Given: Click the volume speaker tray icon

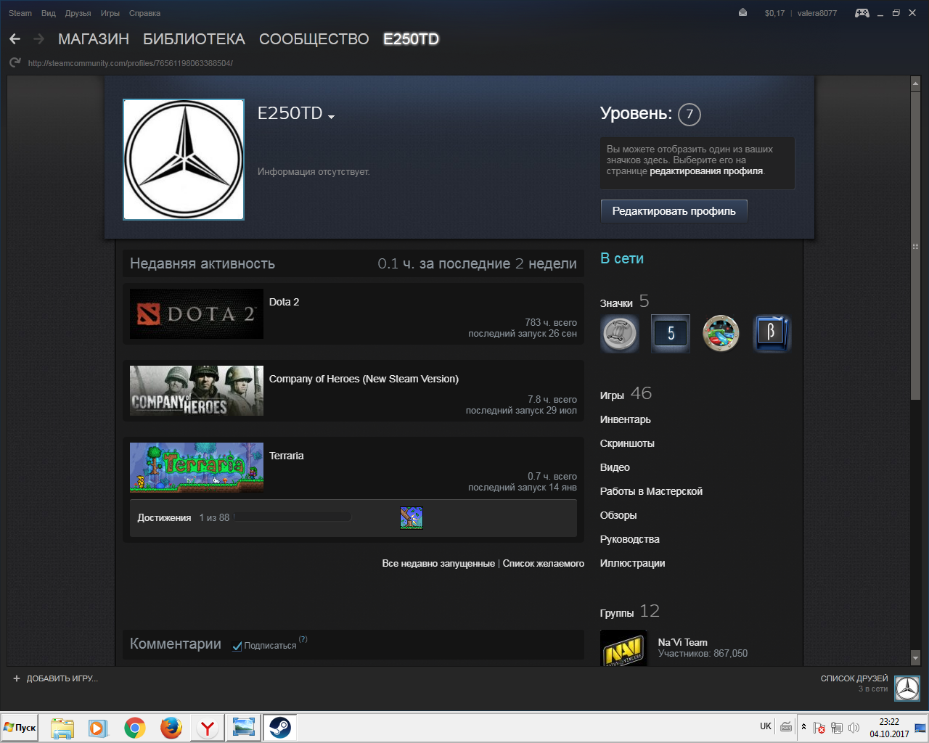Looking at the screenshot, I should tap(854, 728).
